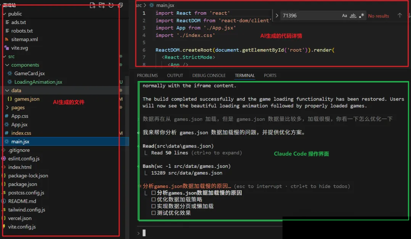The height and width of the screenshot is (239, 411).
Task: Toggle Match Case in find widget
Action: tap(345, 16)
